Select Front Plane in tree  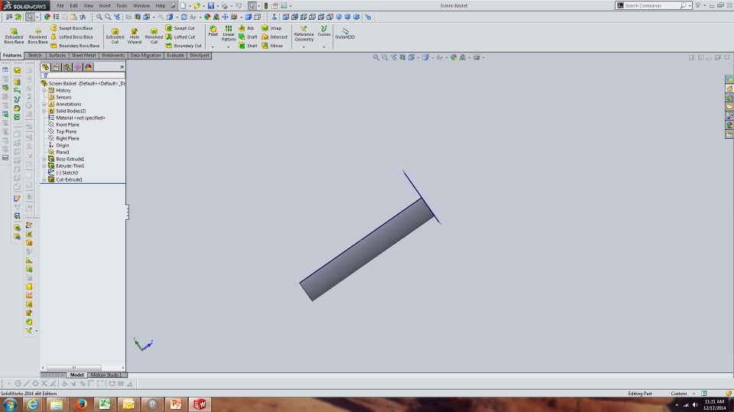click(x=64, y=124)
